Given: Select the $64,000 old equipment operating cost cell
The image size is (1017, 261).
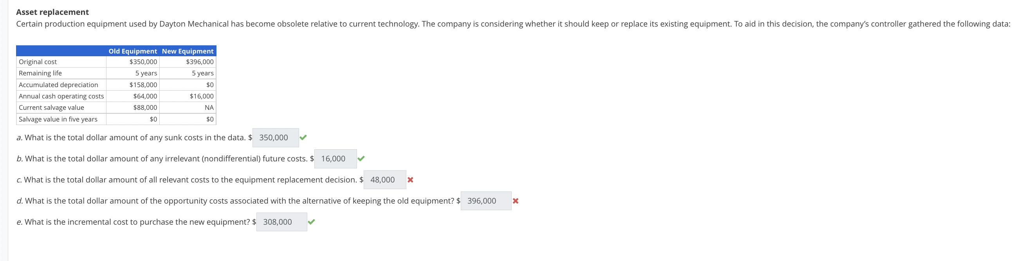Looking at the screenshot, I should click(x=145, y=96).
